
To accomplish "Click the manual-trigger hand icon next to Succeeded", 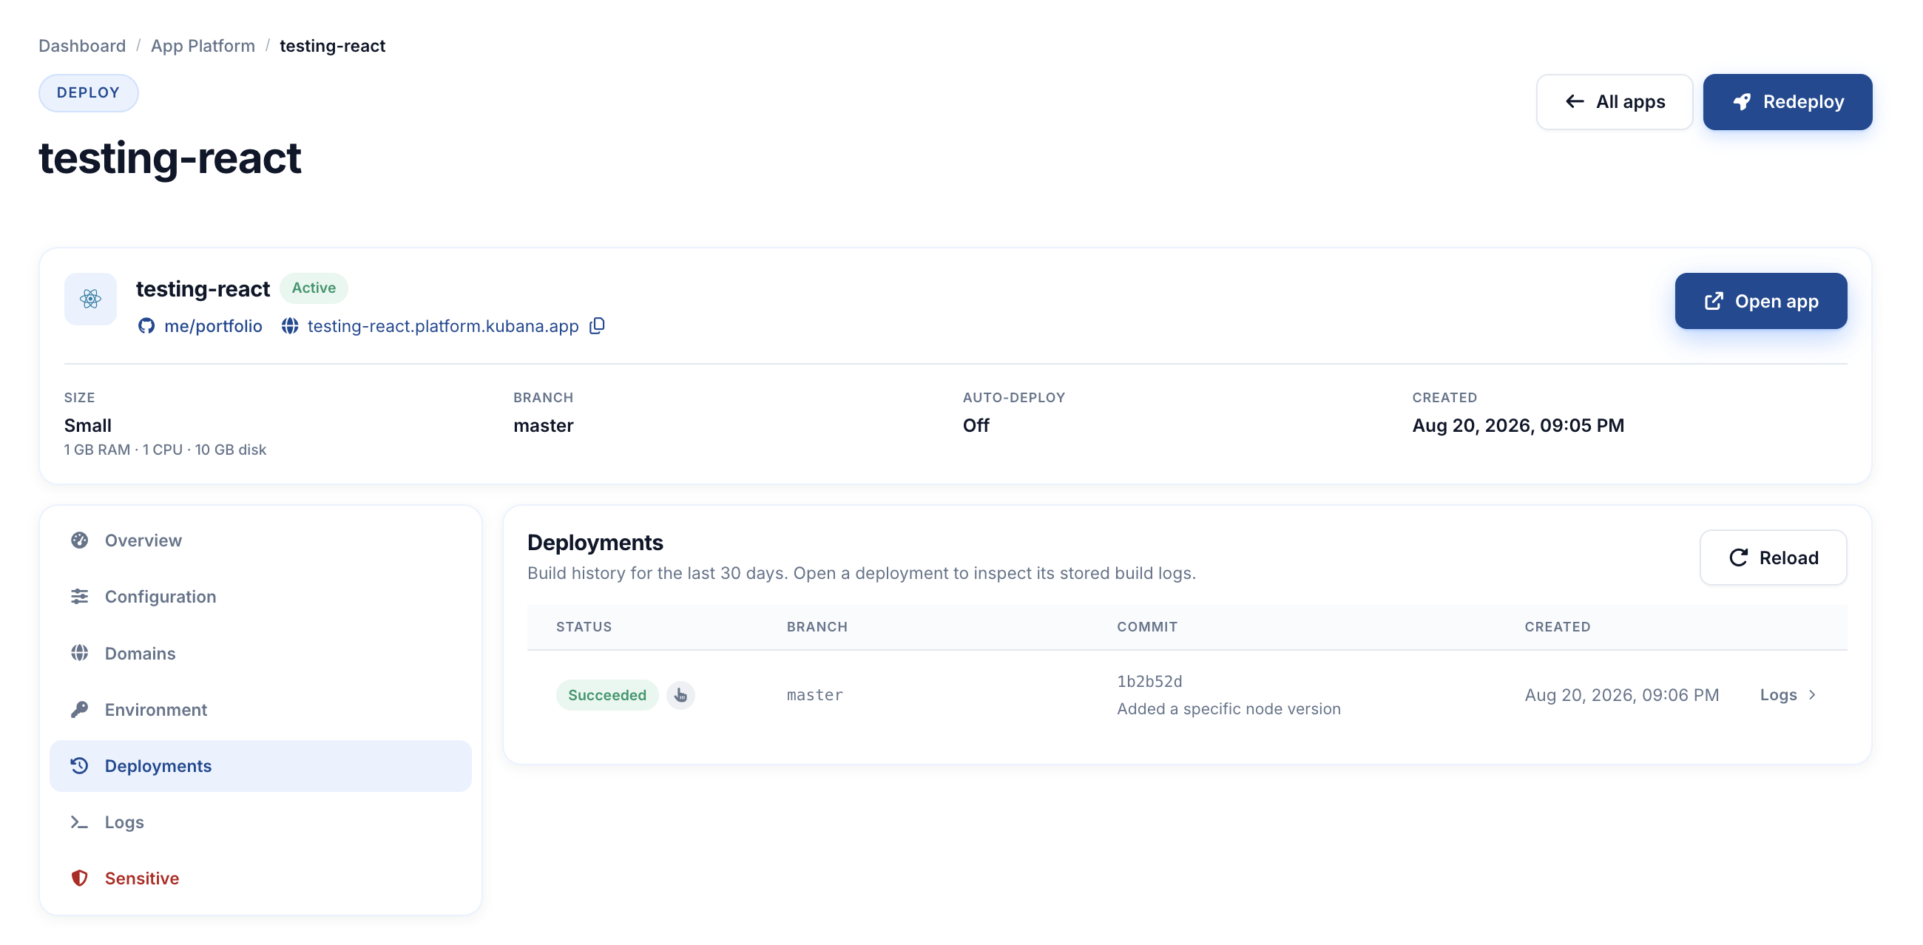I will 680,695.
